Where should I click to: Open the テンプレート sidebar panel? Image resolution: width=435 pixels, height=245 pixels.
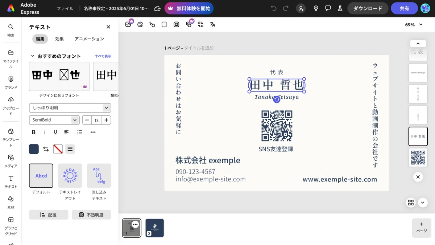coord(11,137)
